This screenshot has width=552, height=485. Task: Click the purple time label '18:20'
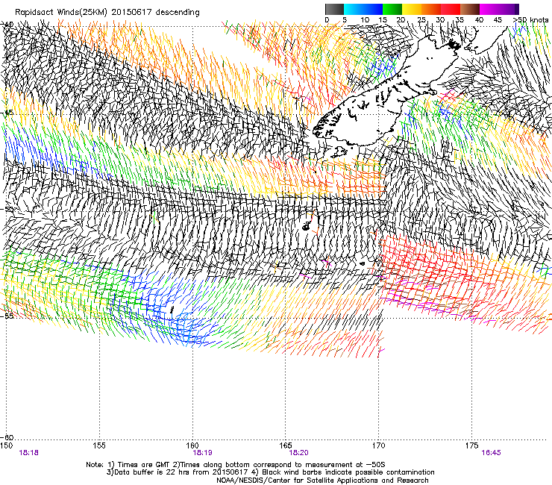pyautogui.click(x=298, y=453)
